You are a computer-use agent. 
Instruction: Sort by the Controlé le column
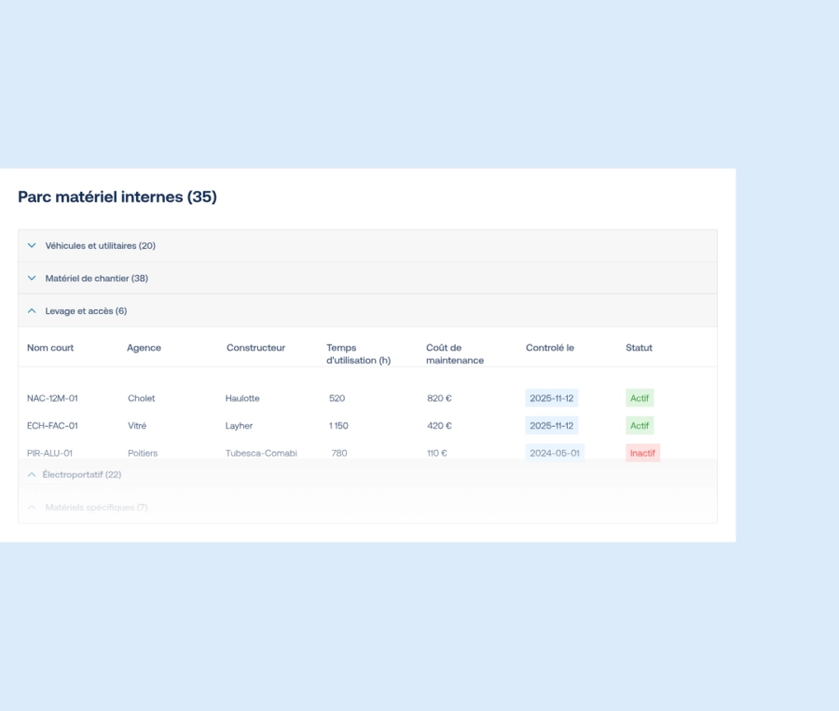coord(550,349)
